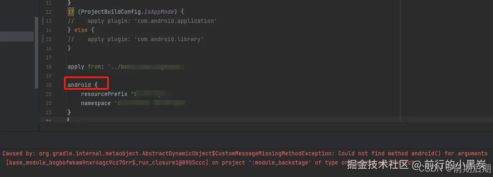Select the highlighted row in the left panel
This screenshot has width=493, height=177.
tap(17, 37)
